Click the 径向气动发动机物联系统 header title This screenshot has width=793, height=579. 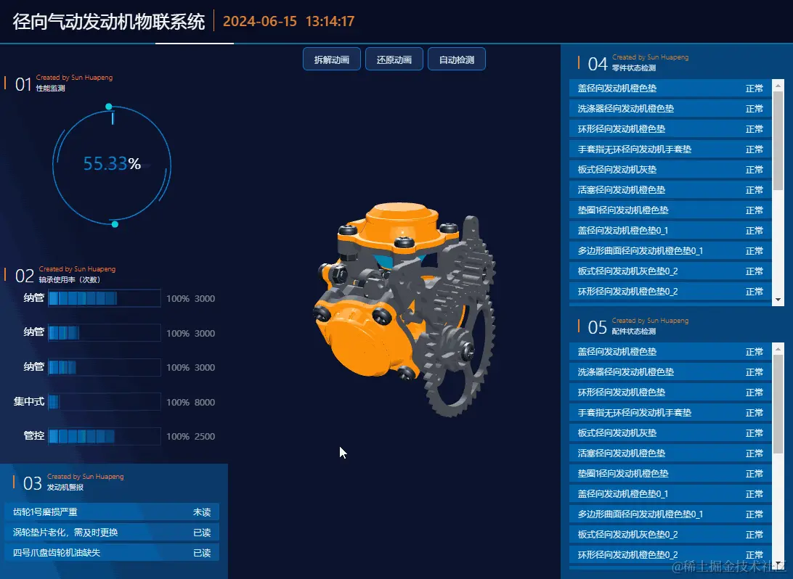click(109, 21)
